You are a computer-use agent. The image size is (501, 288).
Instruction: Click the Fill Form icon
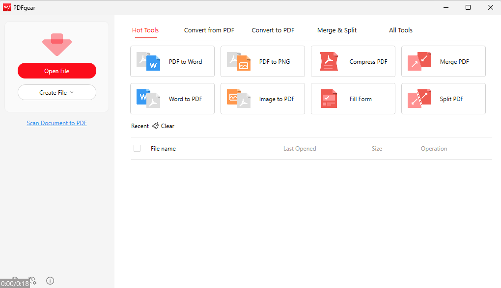click(329, 99)
